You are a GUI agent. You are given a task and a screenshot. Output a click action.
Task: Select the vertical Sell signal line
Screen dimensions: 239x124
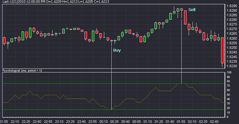pos(181,52)
